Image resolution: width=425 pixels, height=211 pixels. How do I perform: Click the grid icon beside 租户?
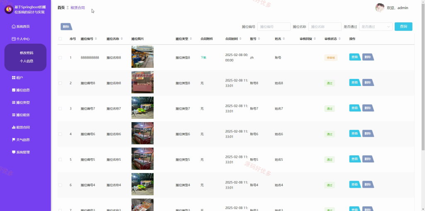point(14,78)
